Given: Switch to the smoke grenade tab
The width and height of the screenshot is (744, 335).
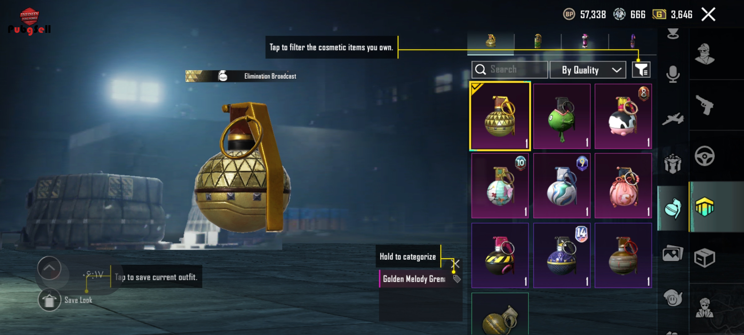Looking at the screenshot, I should tap(538, 41).
